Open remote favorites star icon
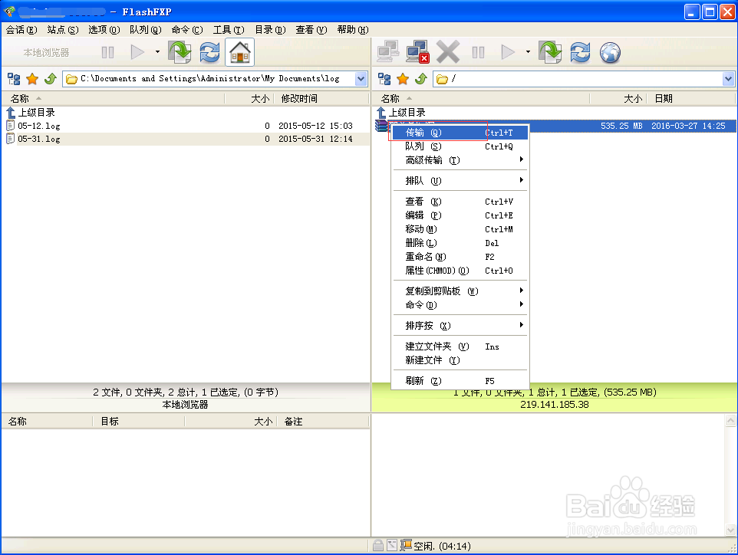The height and width of the screenshot is (555, 738). [x=403, y=79]
